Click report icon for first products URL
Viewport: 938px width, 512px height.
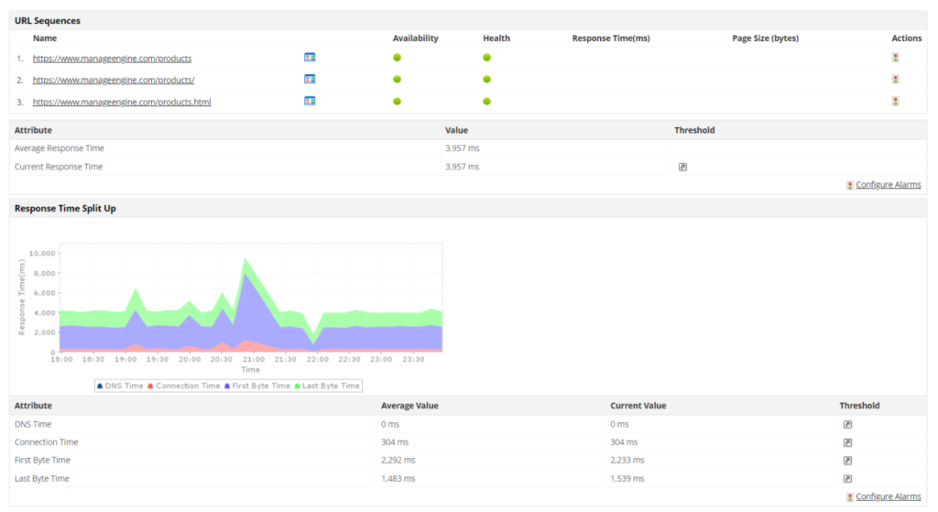coord(310,57)
